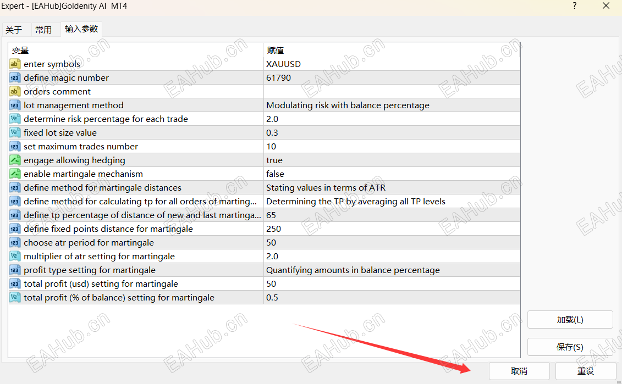Toggle engage allowing hedging value true
This screenshot has height=384, width=622.
point(392,160)
